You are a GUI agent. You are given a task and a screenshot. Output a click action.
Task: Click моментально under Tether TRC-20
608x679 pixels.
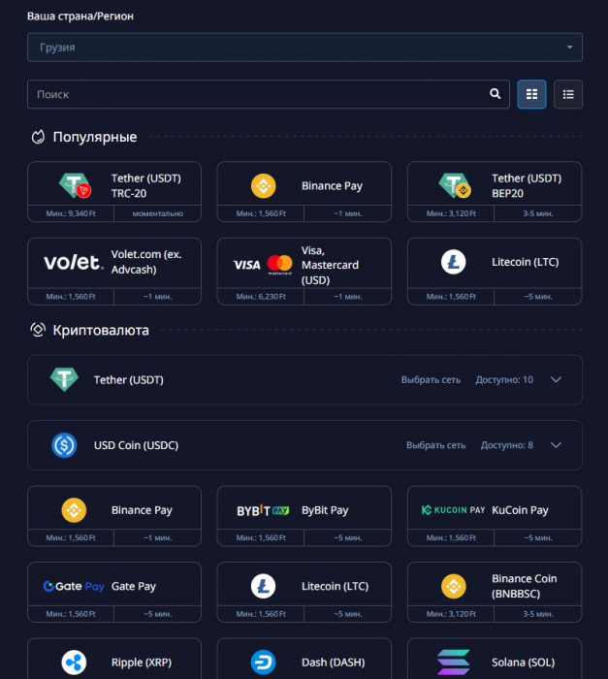point(158,213)
